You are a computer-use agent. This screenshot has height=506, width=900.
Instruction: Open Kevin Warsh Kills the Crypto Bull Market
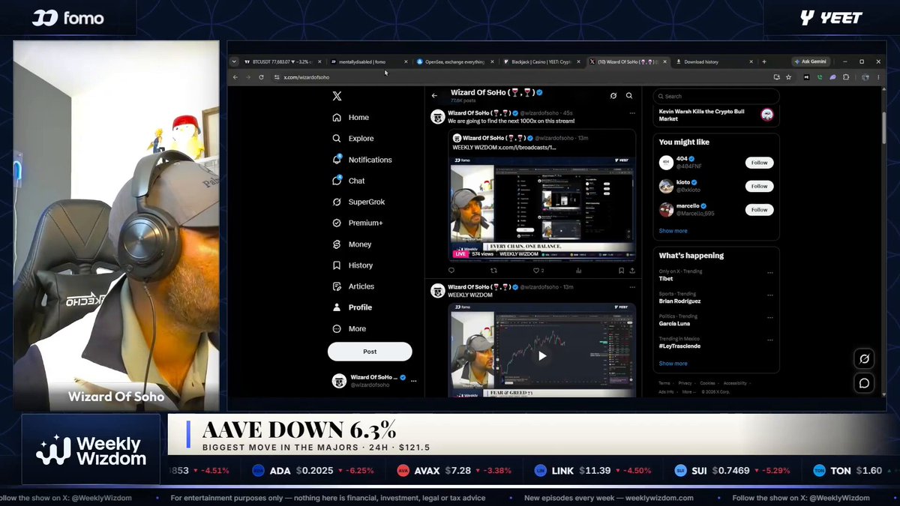pos(716,115)
